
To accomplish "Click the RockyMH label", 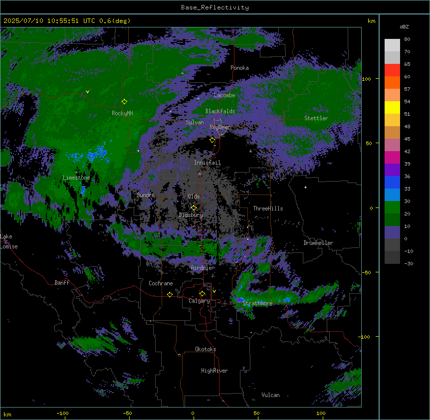I will pos(122,113).
